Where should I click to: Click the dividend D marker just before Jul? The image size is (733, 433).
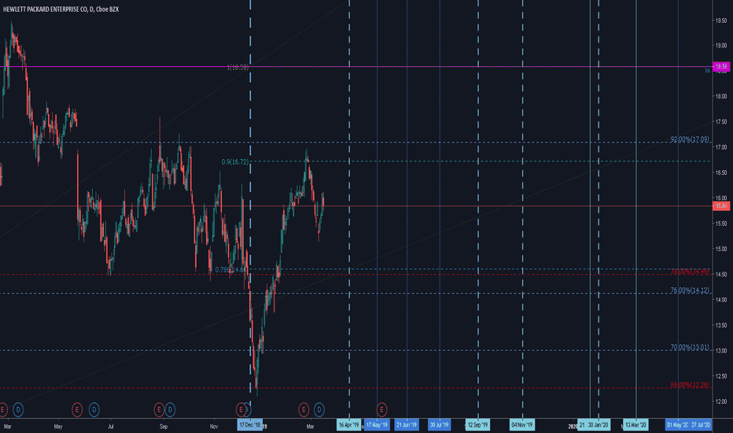pos(94,410)
